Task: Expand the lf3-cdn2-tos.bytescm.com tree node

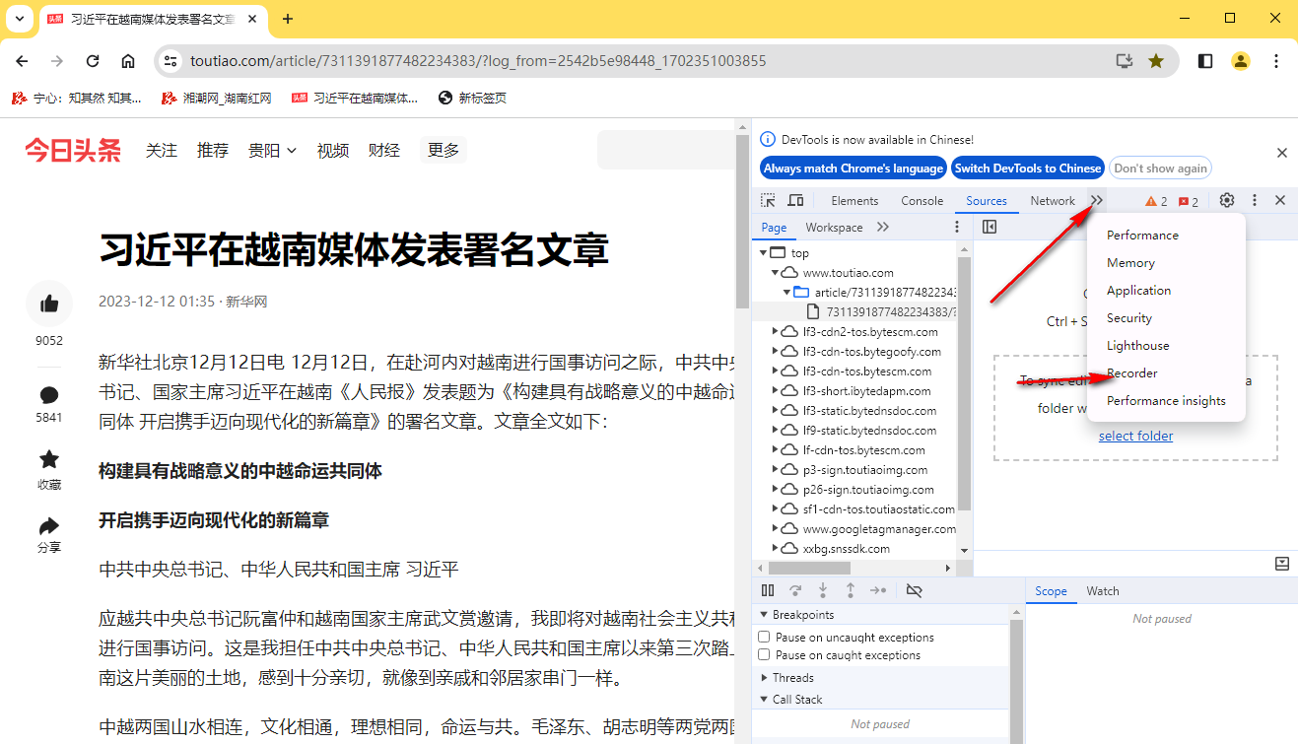Action: click(x=776, y=332)
